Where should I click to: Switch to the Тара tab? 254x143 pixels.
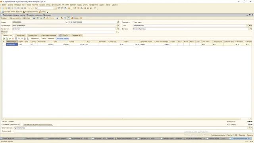pyautogui.click(x=21, y=35)
